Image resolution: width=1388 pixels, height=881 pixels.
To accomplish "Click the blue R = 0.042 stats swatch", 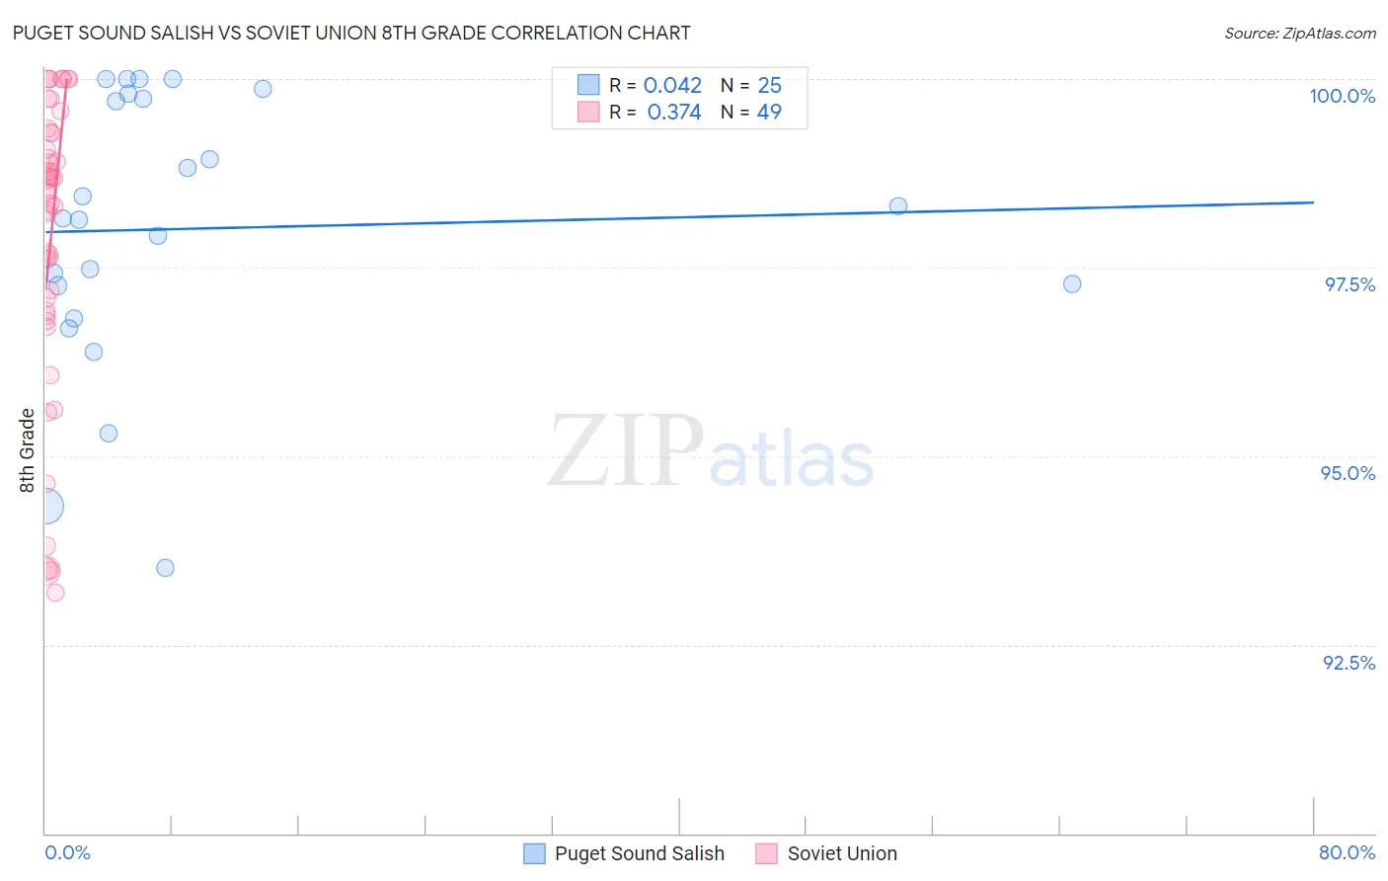I will (588, 85).
